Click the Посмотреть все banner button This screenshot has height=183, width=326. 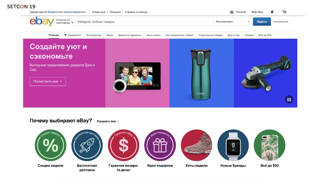[x=48, y=81]
